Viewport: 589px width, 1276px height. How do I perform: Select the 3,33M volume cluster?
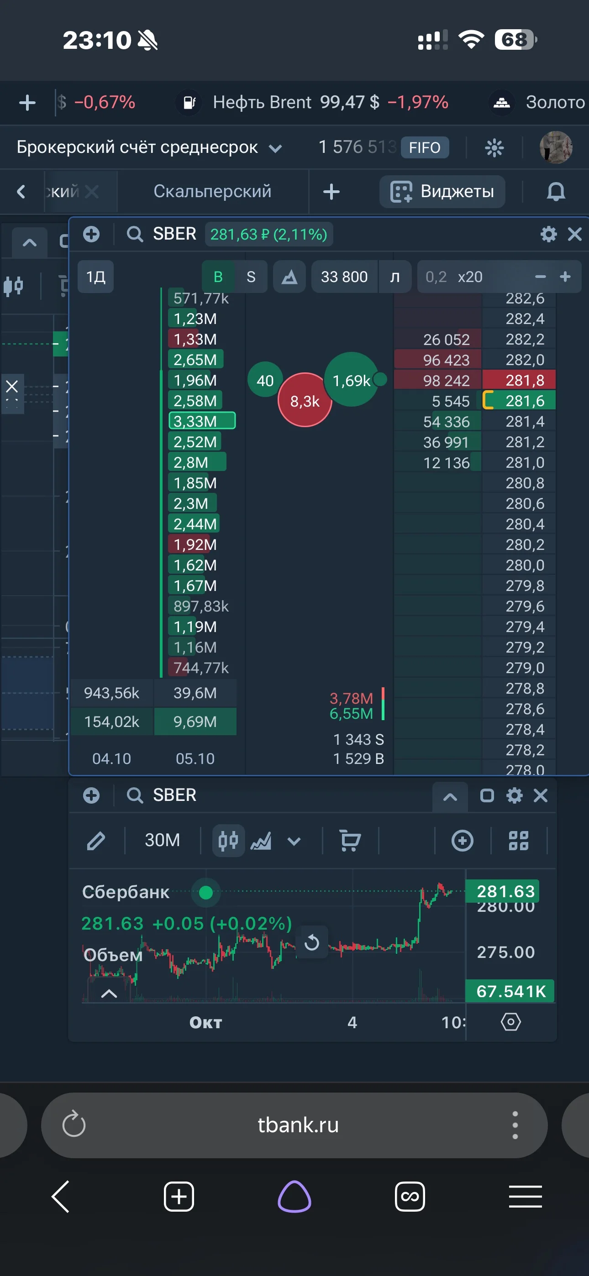pyautogui.click(x=202, y=421)
